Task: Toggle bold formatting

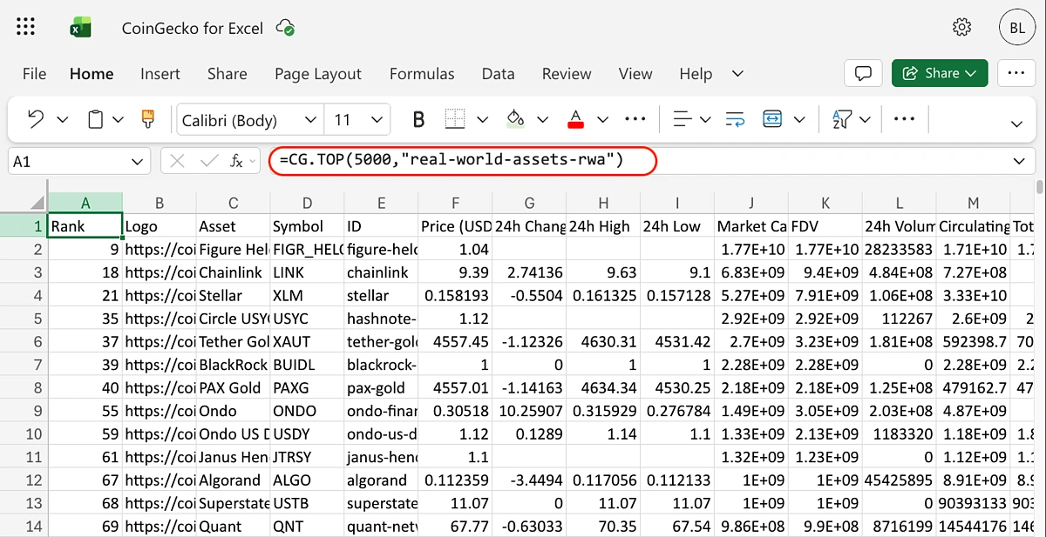Action: pos(418,119)
